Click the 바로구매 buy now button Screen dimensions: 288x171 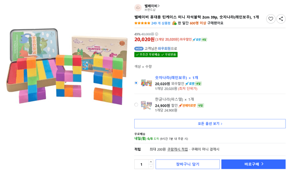point(254,164)
